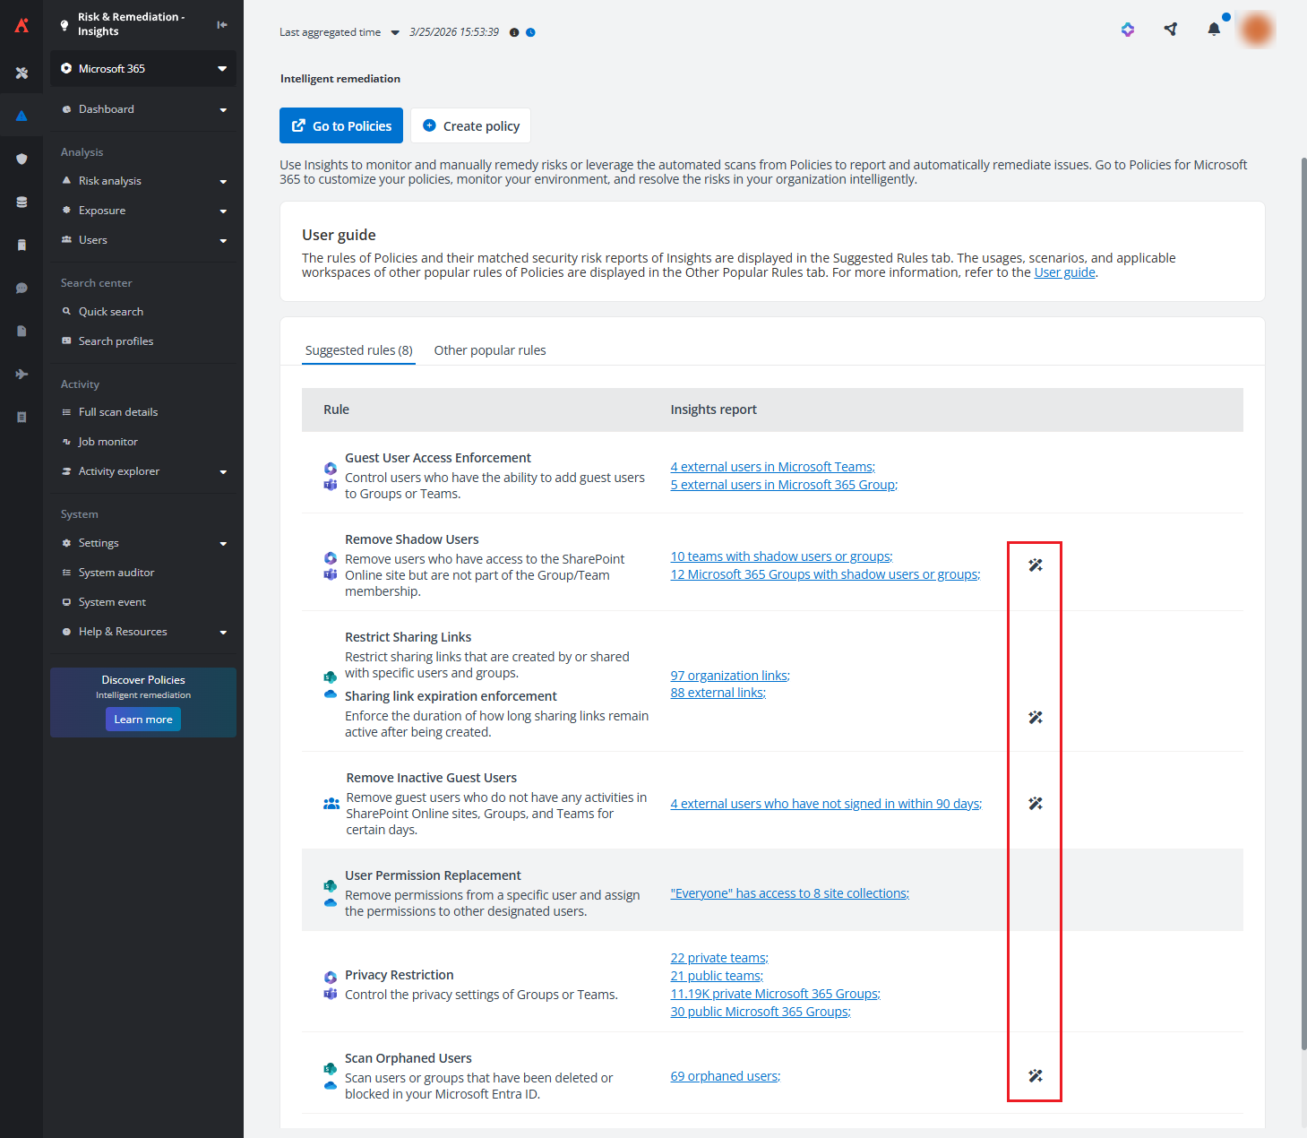Screen dimensions: 1307x1138
Task: Activate the wand icon beside Remove Inactive Guest Users
Action: tap(1036, 803)
